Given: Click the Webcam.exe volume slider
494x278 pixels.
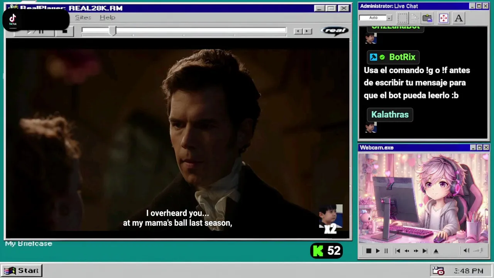Looking at the screenshot, I should pyautogui.click(x=478, y=251).
